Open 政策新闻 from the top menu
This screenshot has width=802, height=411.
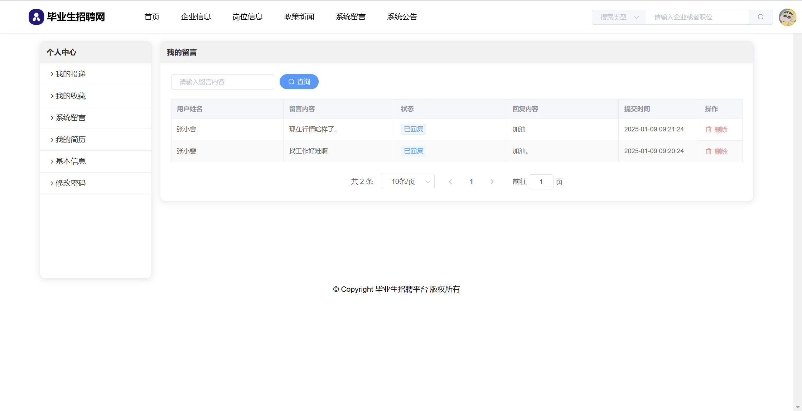coord(299,17)
